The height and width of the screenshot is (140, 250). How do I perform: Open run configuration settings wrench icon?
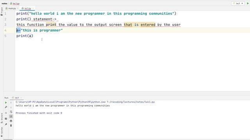[x=6, y=107]
